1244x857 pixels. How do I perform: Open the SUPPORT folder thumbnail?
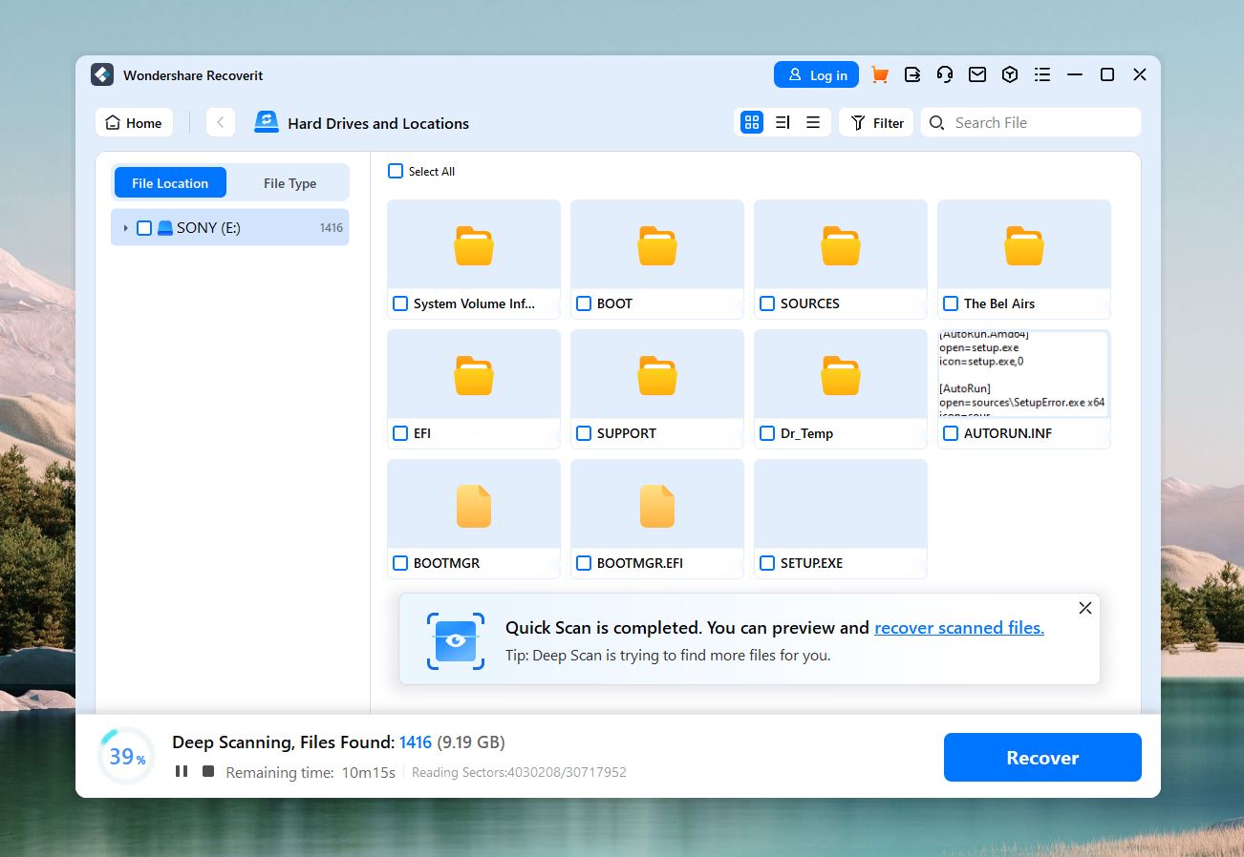click(x=657, y=375)
